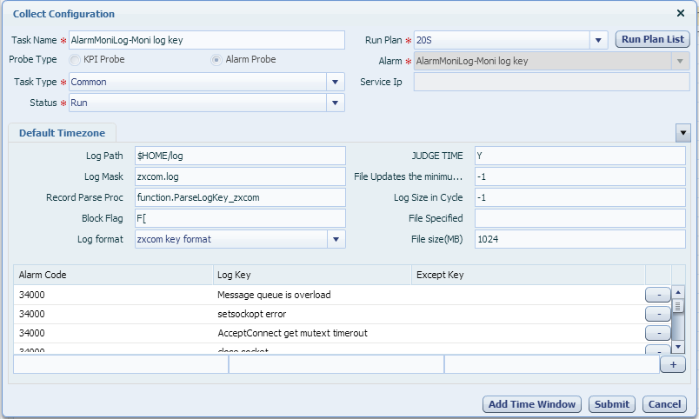Click the Record Parse Proc field
Screen dimensions: 699x419
pos(240,197)
